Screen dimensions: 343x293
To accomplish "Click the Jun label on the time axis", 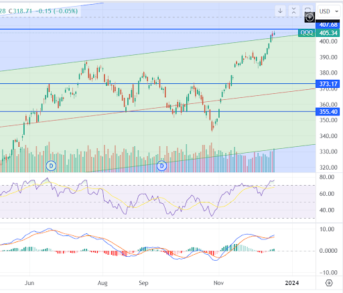I will pyautogui.click(x=29, y=283).
